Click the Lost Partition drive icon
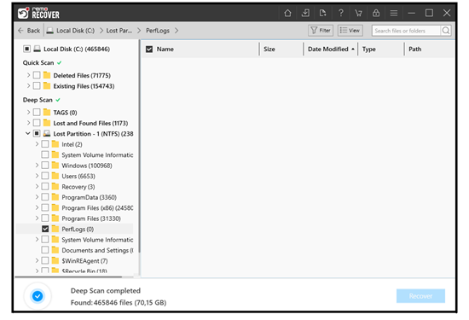This screenshot has width=469, height=320. (x=47, y=133)
